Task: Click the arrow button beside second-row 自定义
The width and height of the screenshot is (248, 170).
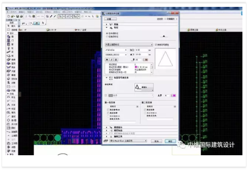Action: click(175, 106)
